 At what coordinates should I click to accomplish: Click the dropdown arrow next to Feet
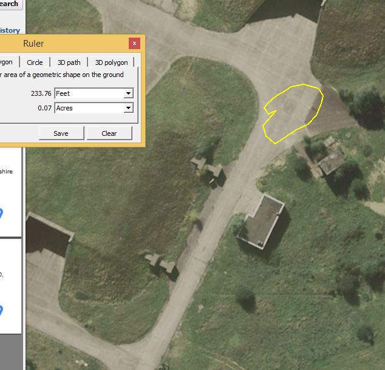(128, 93)
